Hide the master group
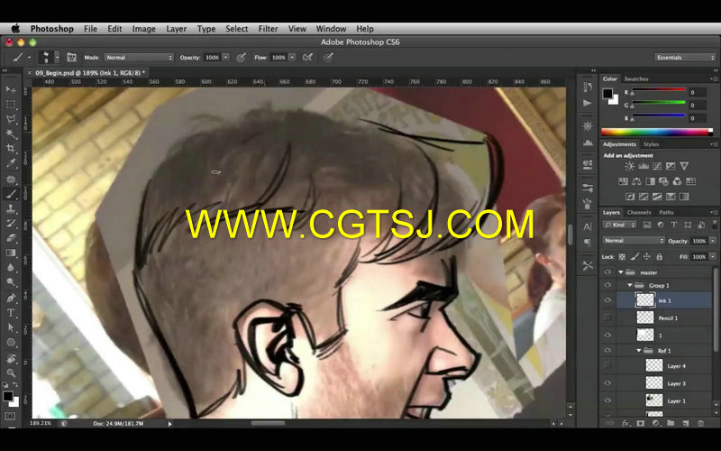 tap(607, 272)
